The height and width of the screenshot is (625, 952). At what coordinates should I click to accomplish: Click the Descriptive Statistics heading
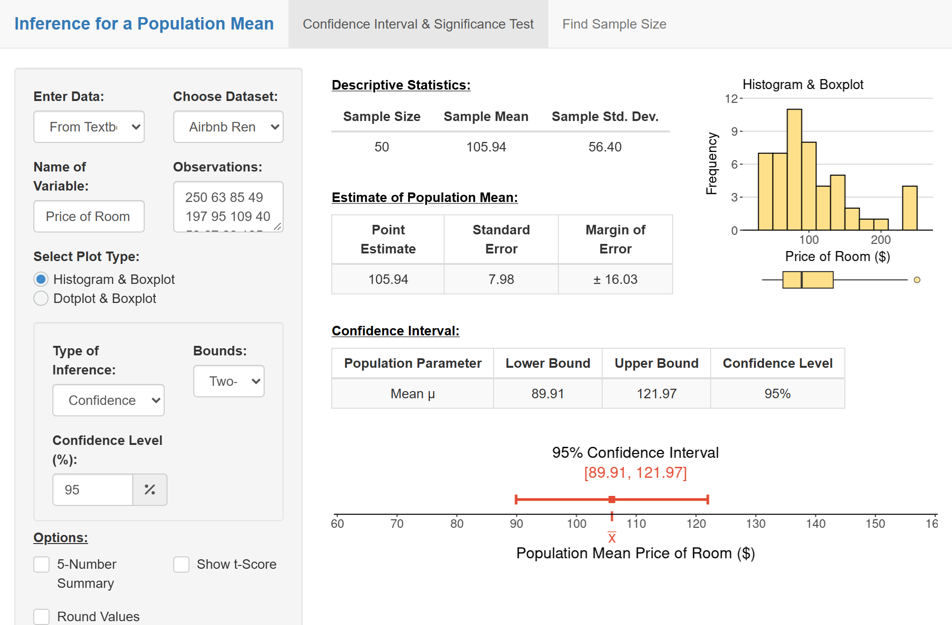tap(401, 85)
